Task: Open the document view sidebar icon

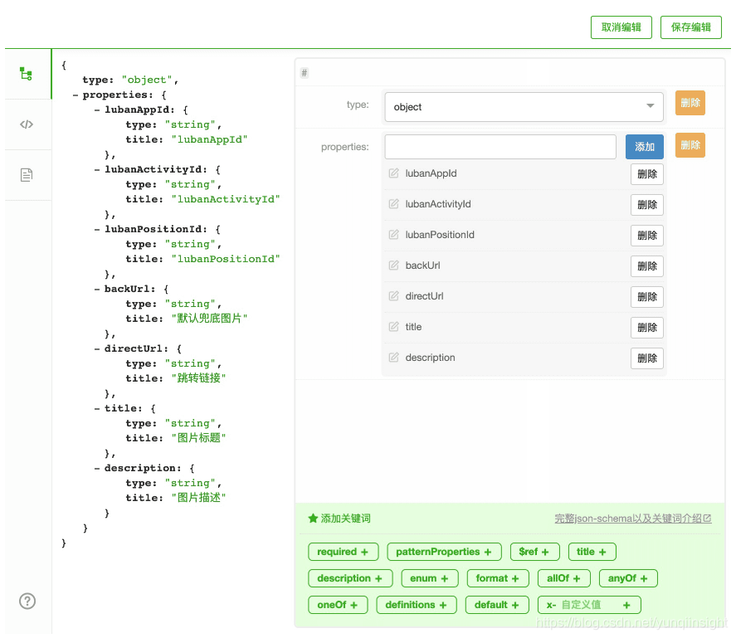Action: (27, 174)
